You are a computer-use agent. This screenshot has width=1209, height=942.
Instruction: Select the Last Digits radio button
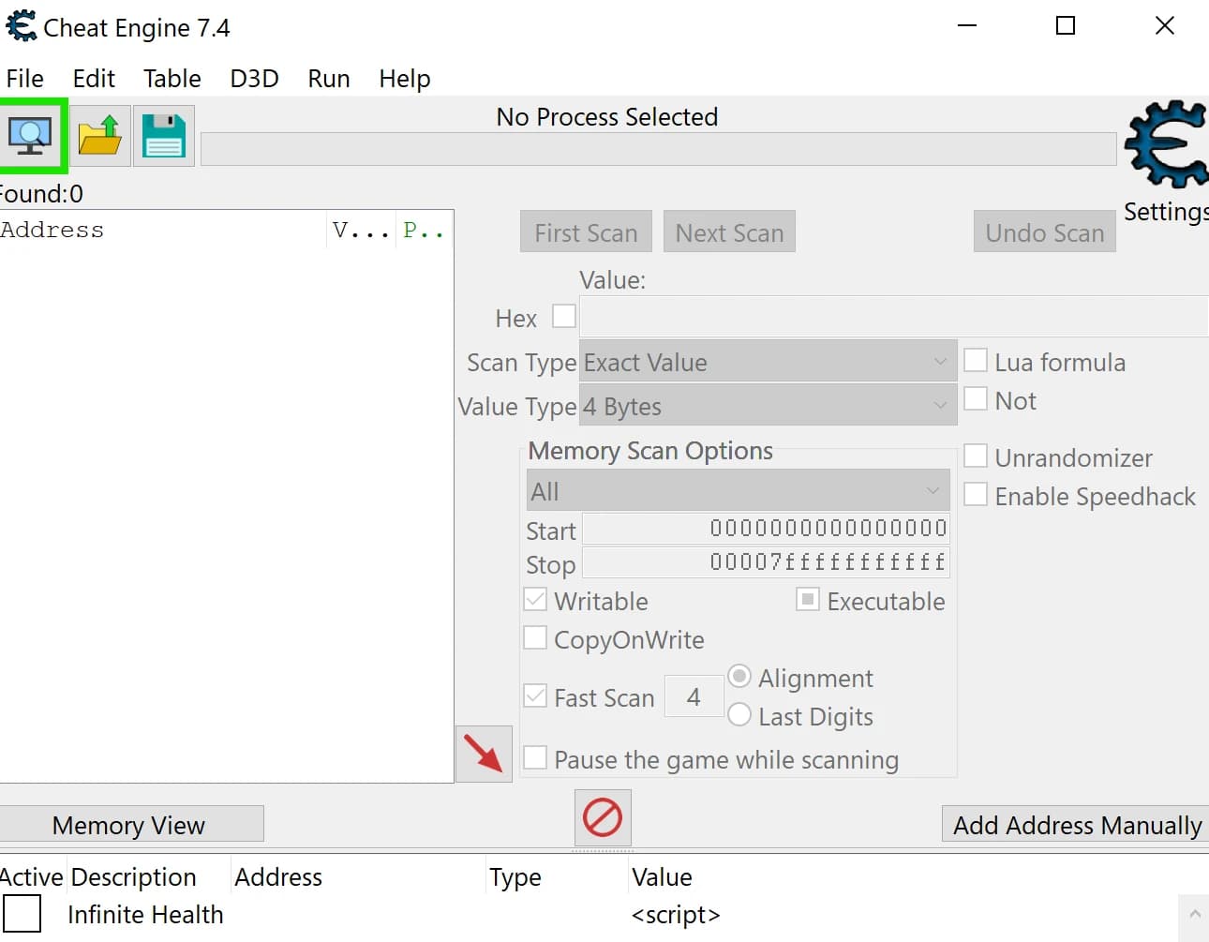[739, 715]
